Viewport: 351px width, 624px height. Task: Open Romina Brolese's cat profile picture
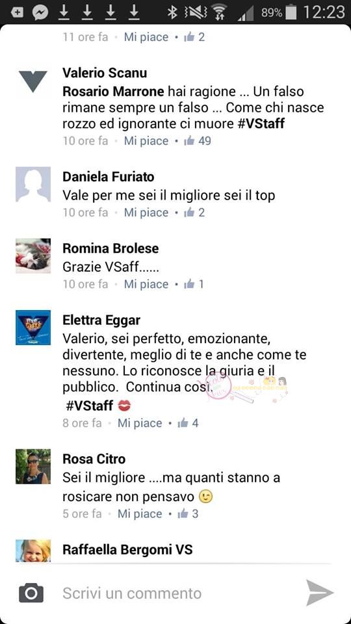pyautogui.click(x=33, y=256)
